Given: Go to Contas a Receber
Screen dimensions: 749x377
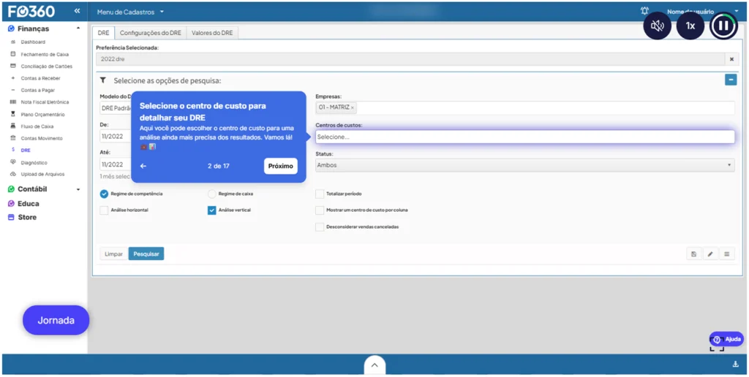Looking at the screenshot, I should pyautogui.click(x=41, y=78).
